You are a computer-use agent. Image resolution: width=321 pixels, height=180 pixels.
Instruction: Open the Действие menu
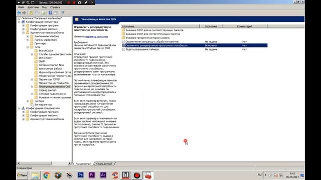click(x=33, y=7)
